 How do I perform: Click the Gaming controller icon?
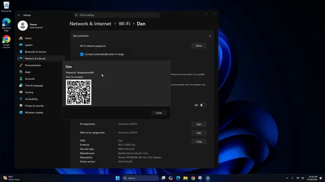pyautogui.click(x=21, y=92)
